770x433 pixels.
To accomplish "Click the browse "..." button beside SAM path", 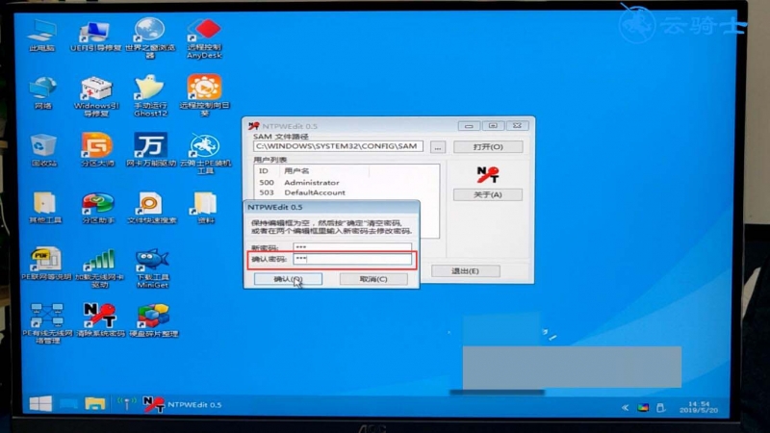I will [438, 147].
